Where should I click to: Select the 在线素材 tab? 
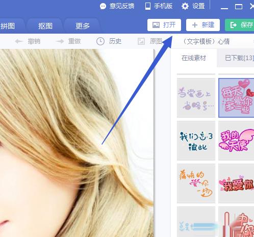[194, 58]
